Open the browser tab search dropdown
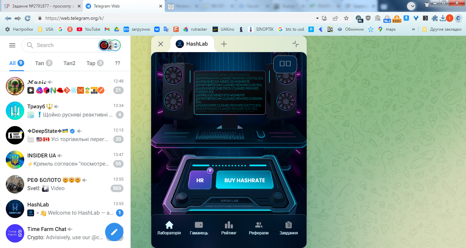Screen dimensions: 466x248 pos(411,5)
